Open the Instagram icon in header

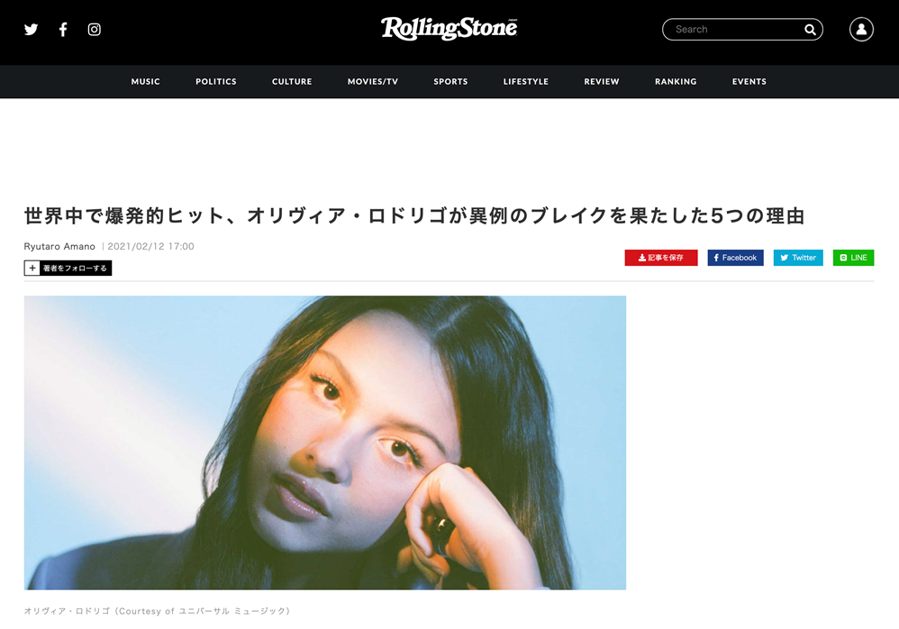[x=94, y=29]
